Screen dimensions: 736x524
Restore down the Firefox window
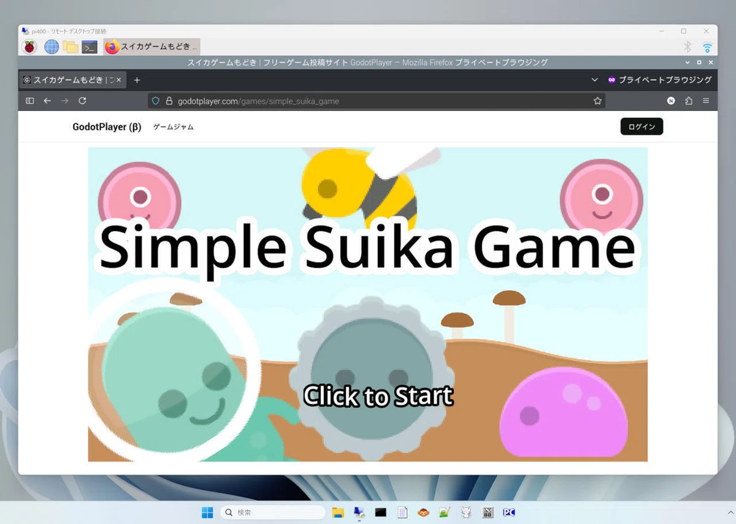point(699,63)
